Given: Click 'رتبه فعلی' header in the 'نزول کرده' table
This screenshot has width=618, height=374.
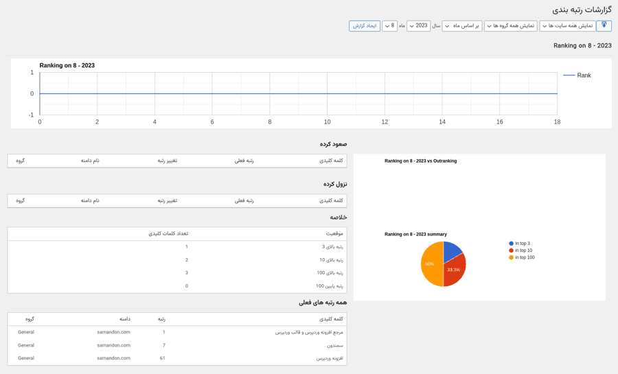Looking at the screenshot, I should pyautogui.click(x=244, y=201).
